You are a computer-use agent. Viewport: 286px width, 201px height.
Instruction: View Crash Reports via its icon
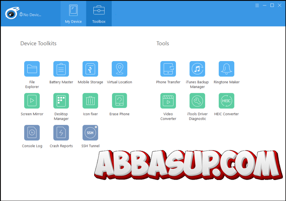61,133
